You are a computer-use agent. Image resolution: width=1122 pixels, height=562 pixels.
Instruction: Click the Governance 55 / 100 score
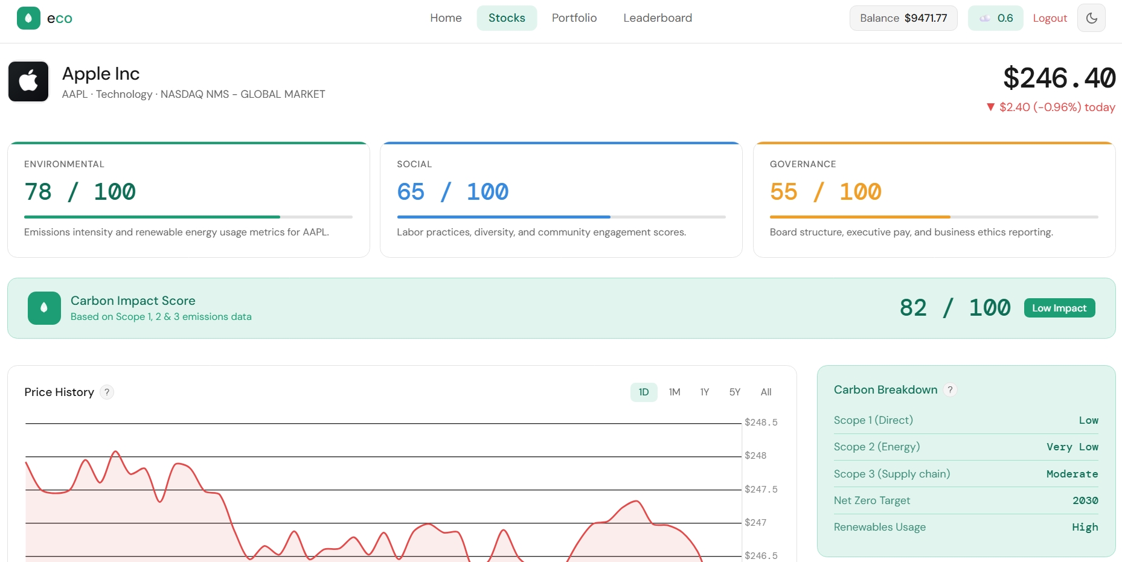825,192
